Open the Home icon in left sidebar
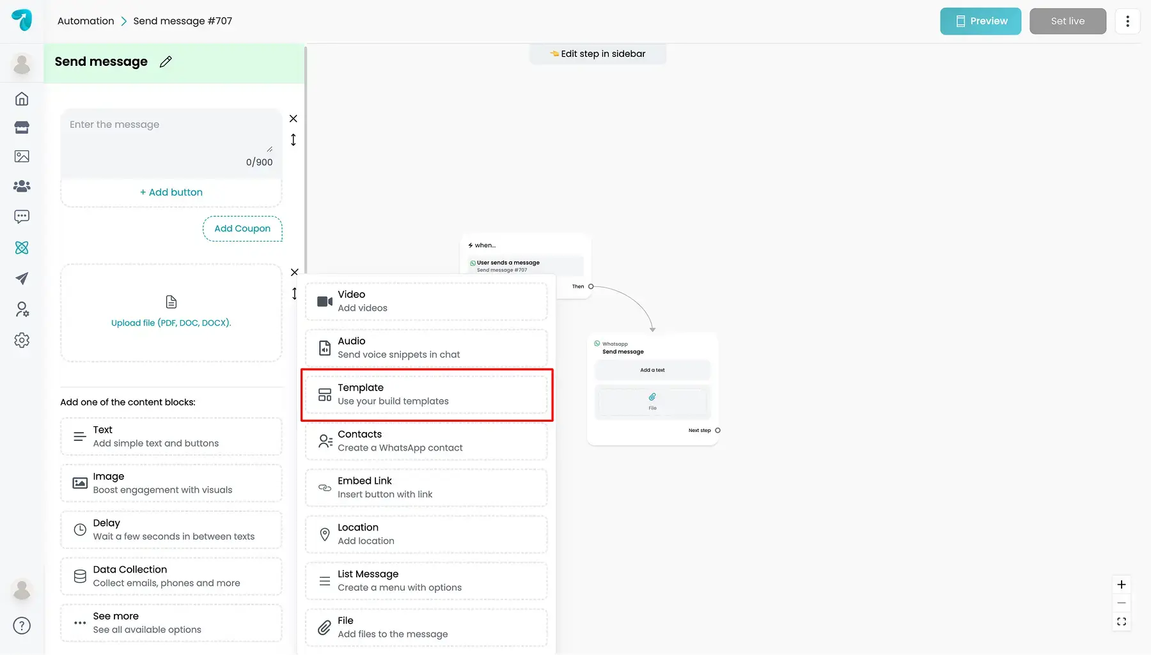The width and height of the screenshot is (1151, 655). tap(22, 98)
